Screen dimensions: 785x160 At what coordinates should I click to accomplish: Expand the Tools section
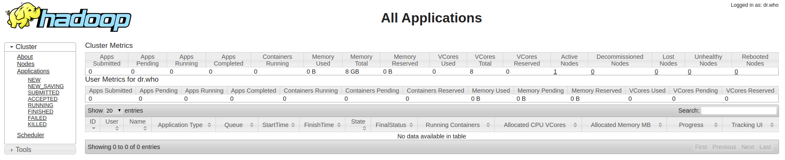pos(40,150)
